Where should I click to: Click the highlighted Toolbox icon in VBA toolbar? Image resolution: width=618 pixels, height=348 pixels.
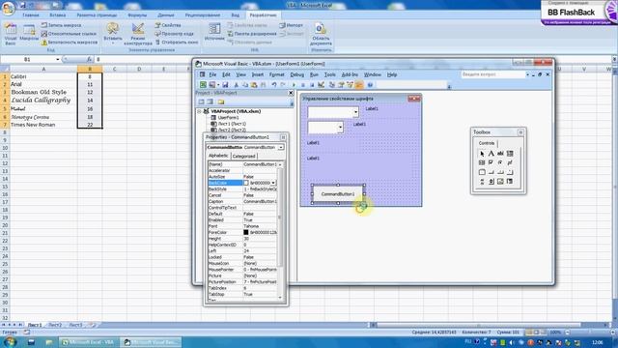pos(359,85)
